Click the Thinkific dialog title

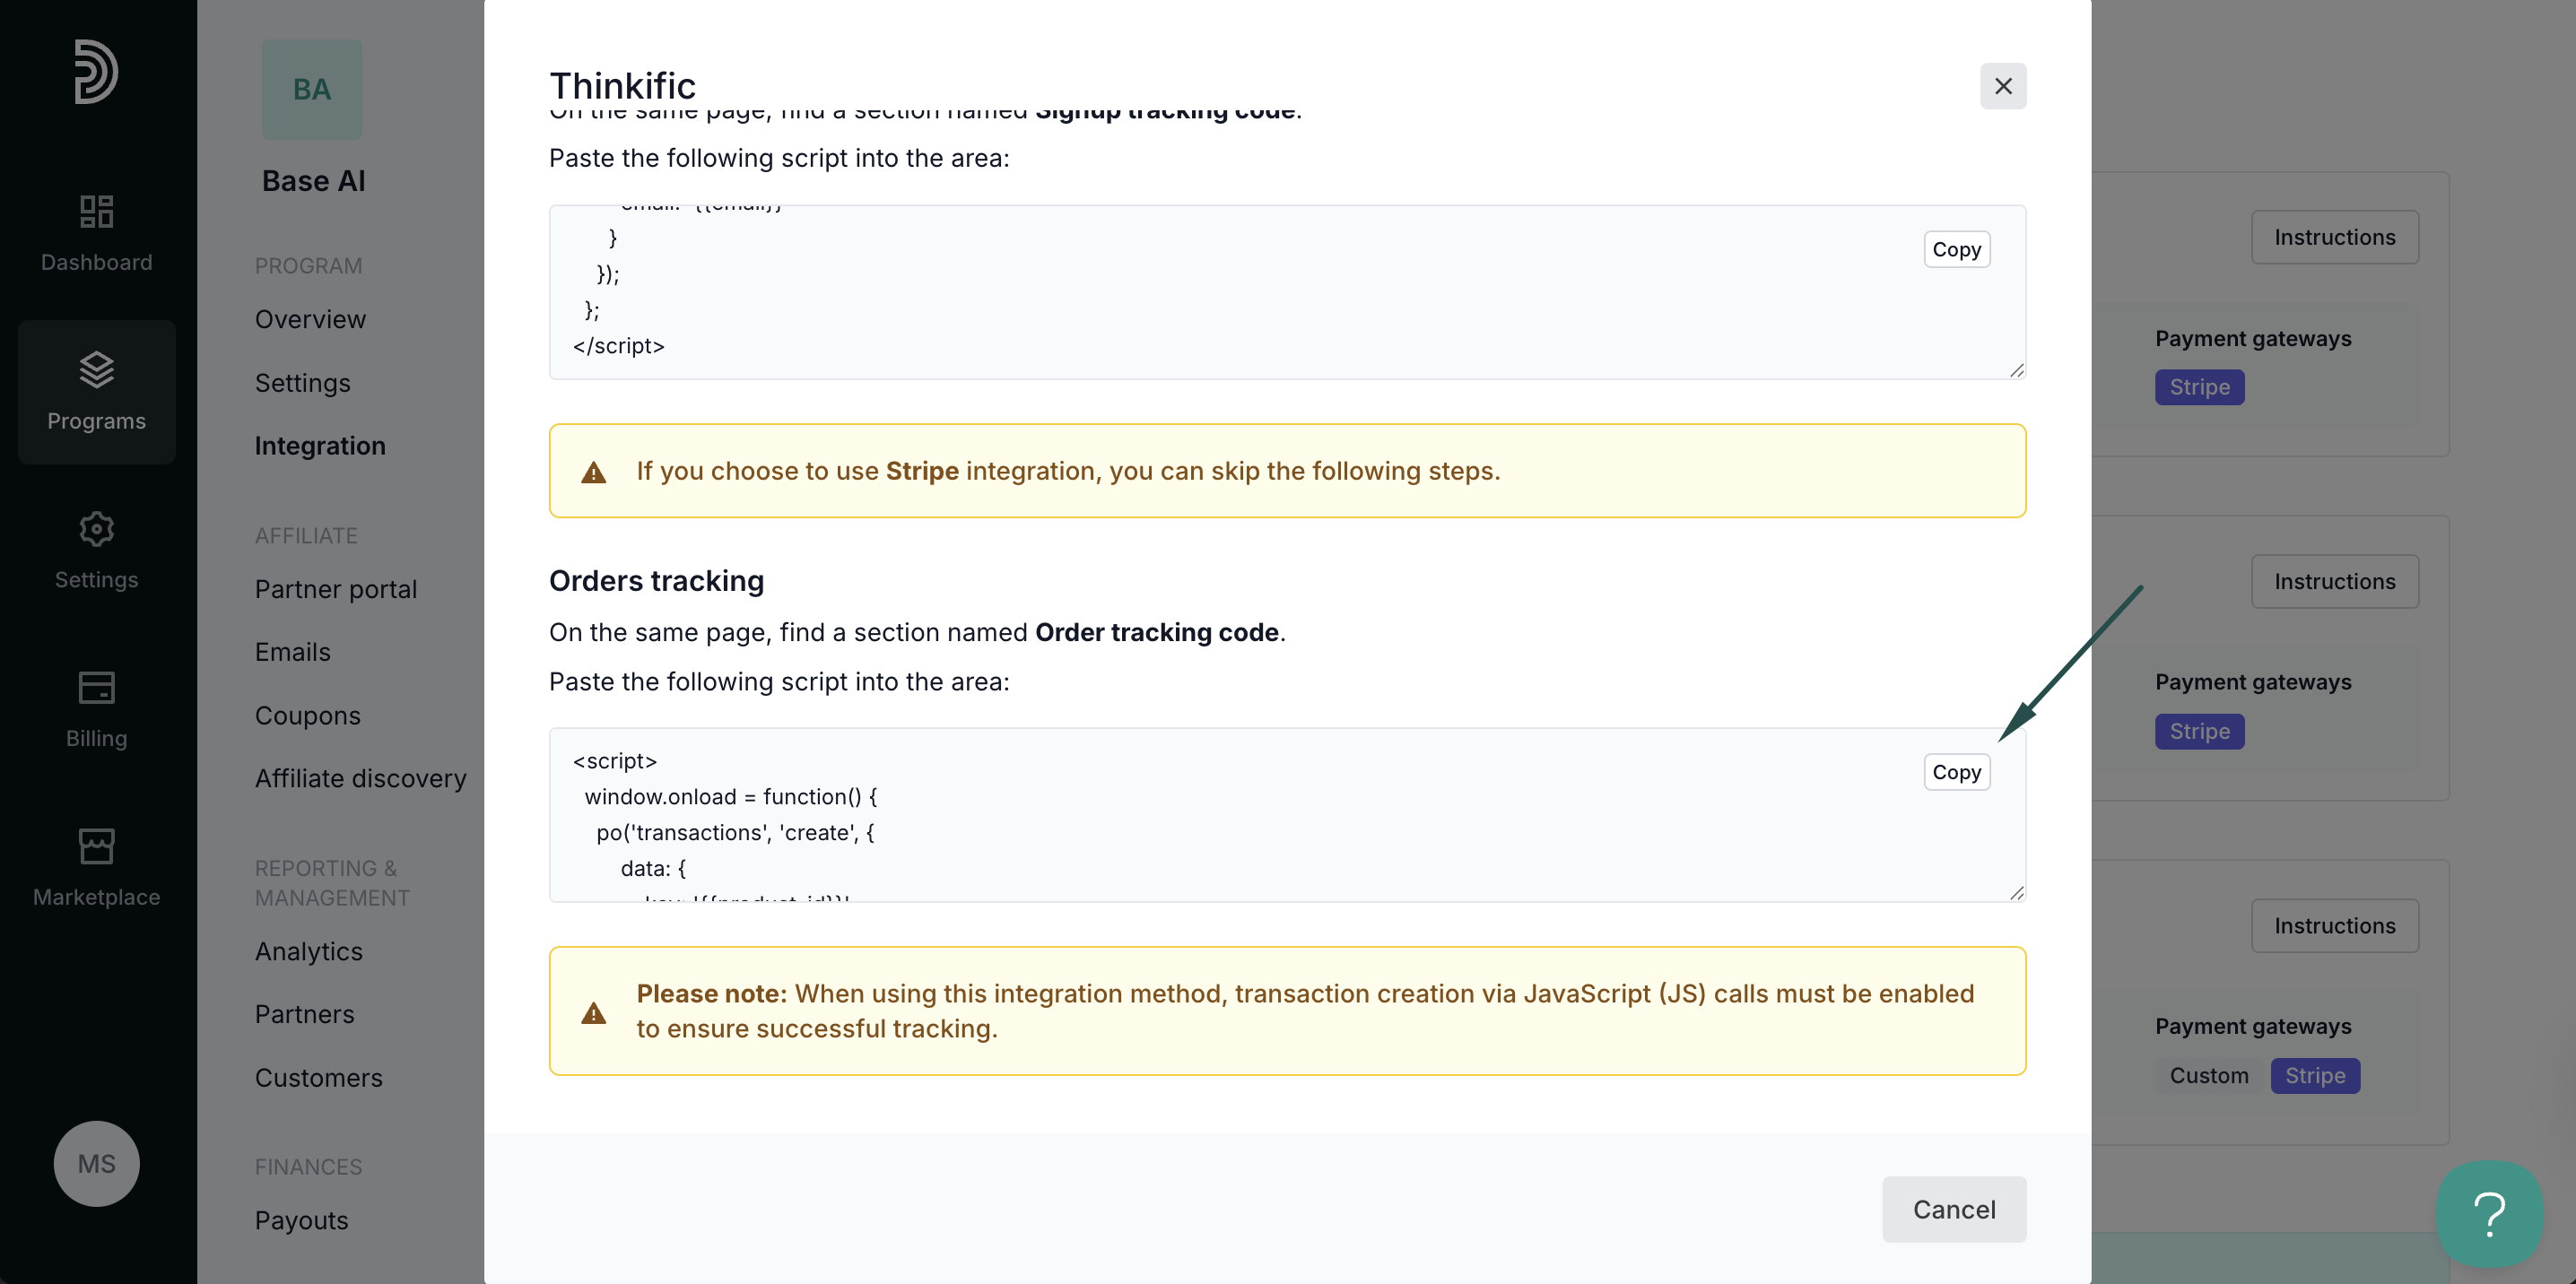point(623,86)
